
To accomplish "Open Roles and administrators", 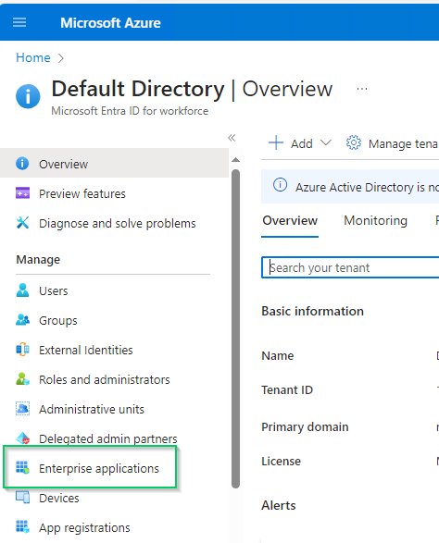I will (105, 379).
